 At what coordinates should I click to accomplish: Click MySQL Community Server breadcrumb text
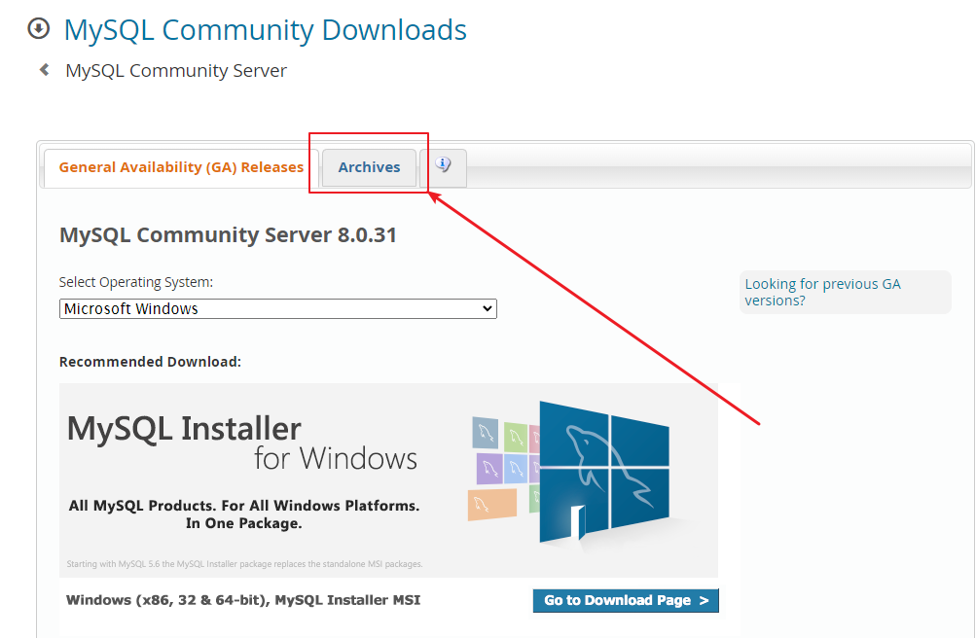pyautogui.click(x=176, y=70)
